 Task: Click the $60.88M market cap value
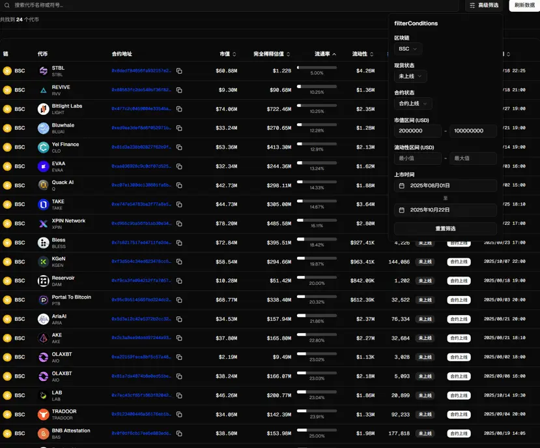[x=226, y=70]
